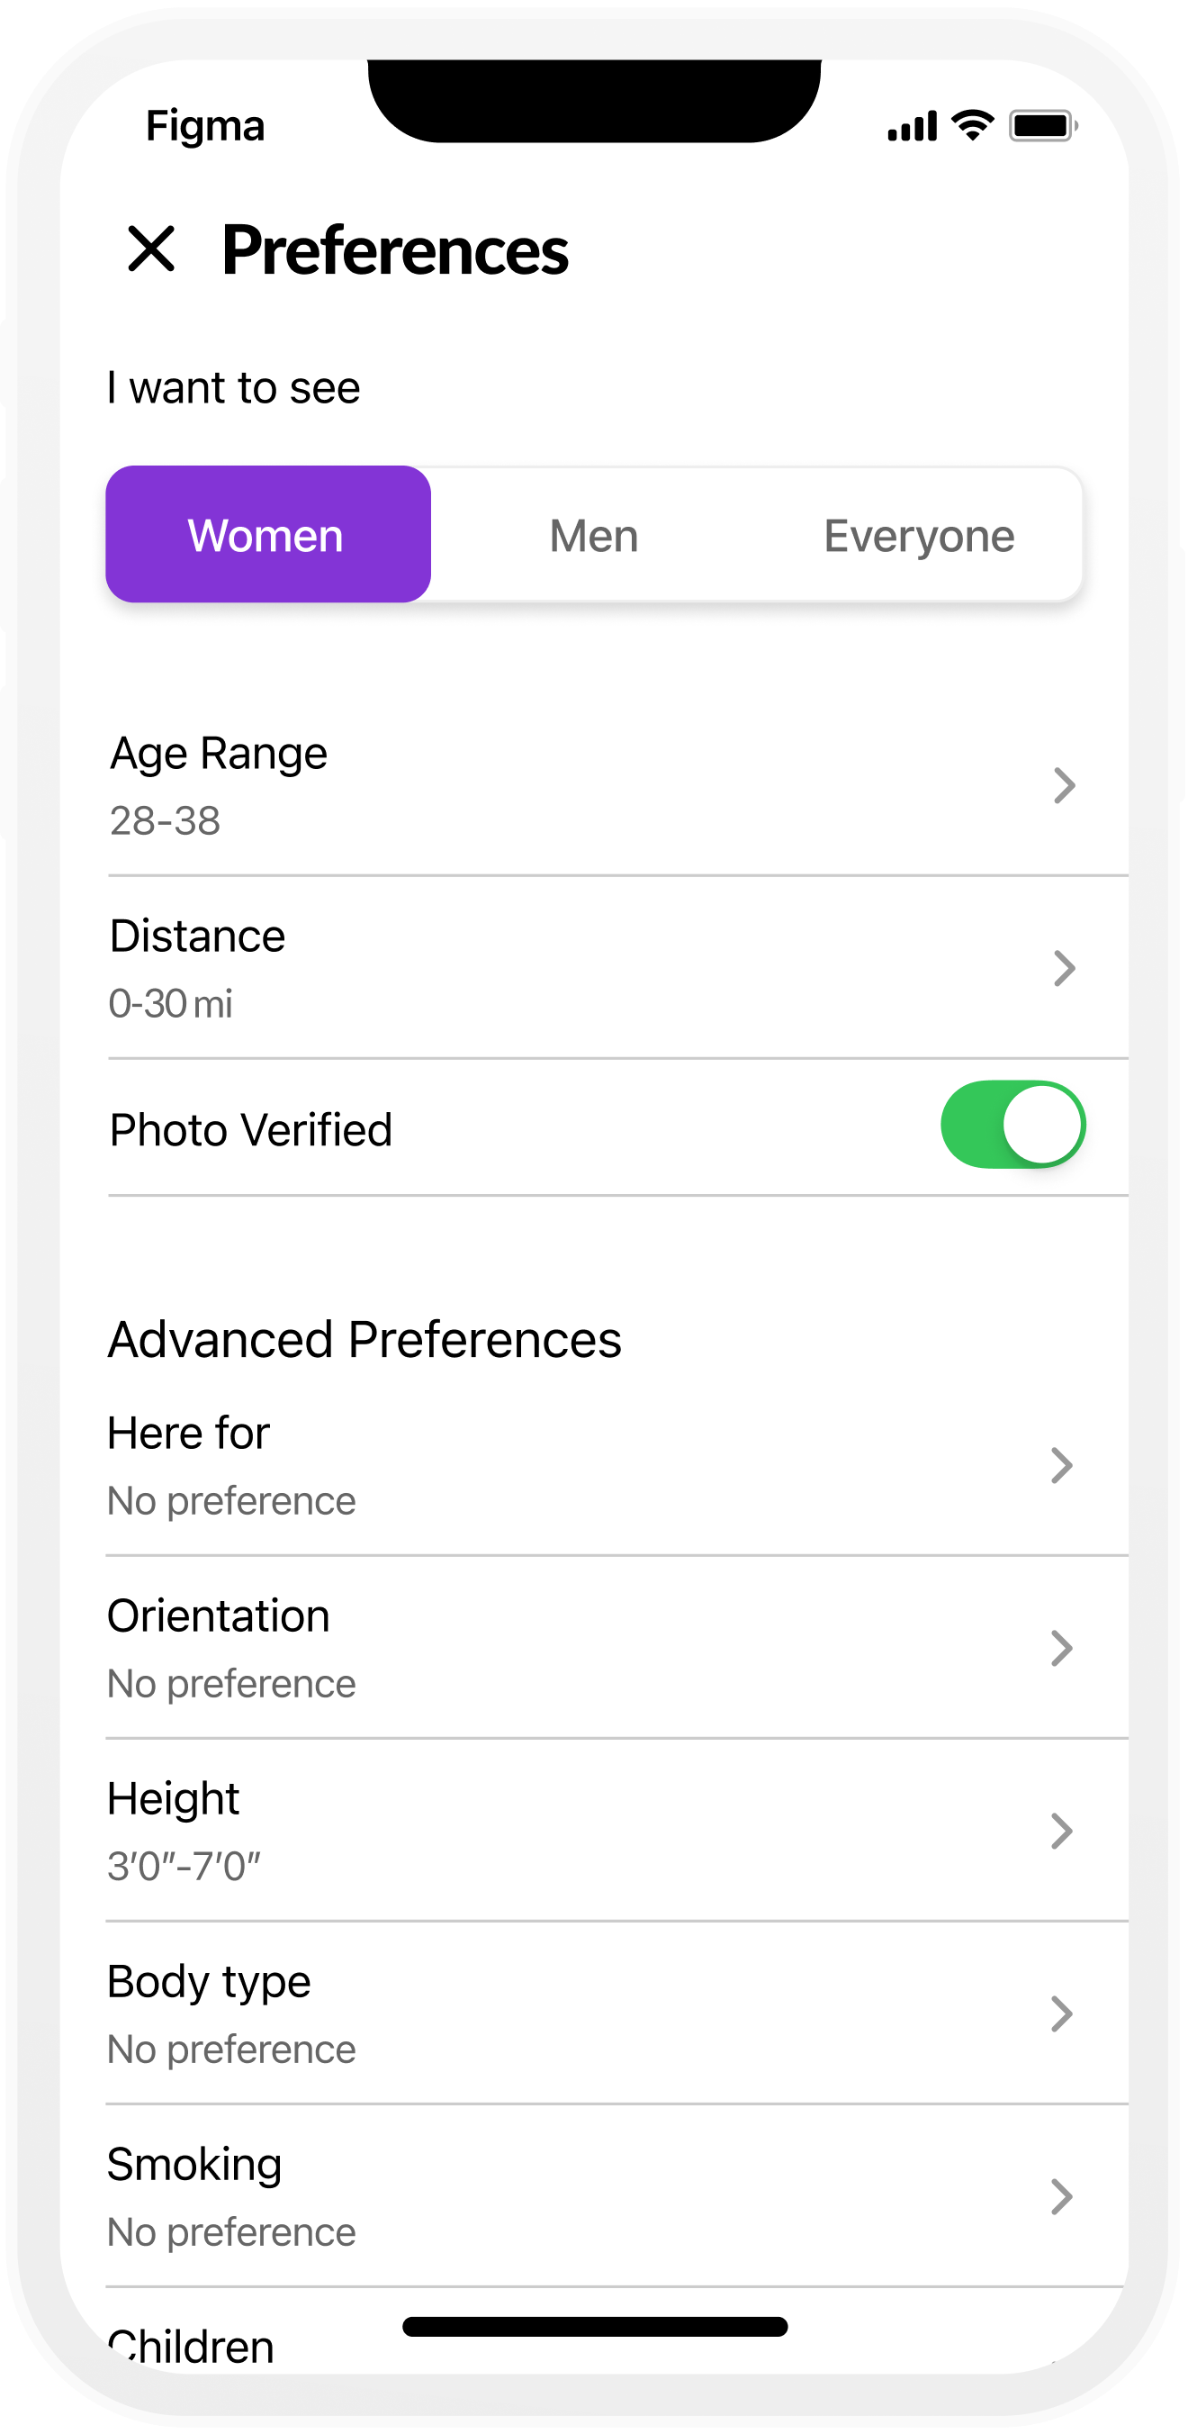The height and width of the screenshot is (2434, 1188).
Task: Tap the cellular signal bars icon
Action: click(912, 126)
